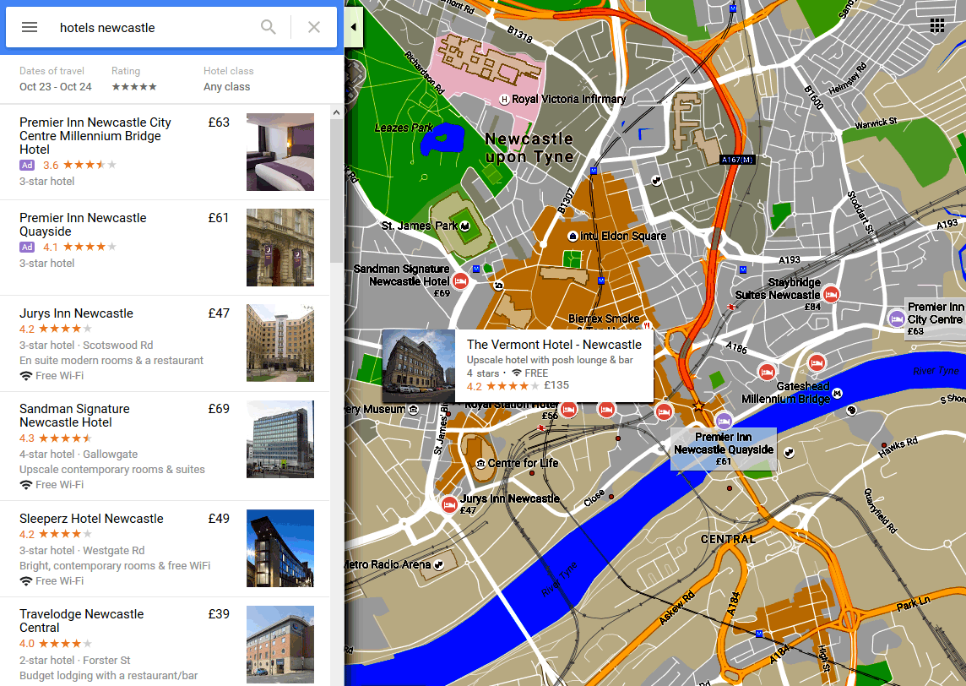This screenshot has height=686, width=966.
Task: Open the Travelodge Newcastle Central listing title
Action: [x=81, y=621]
